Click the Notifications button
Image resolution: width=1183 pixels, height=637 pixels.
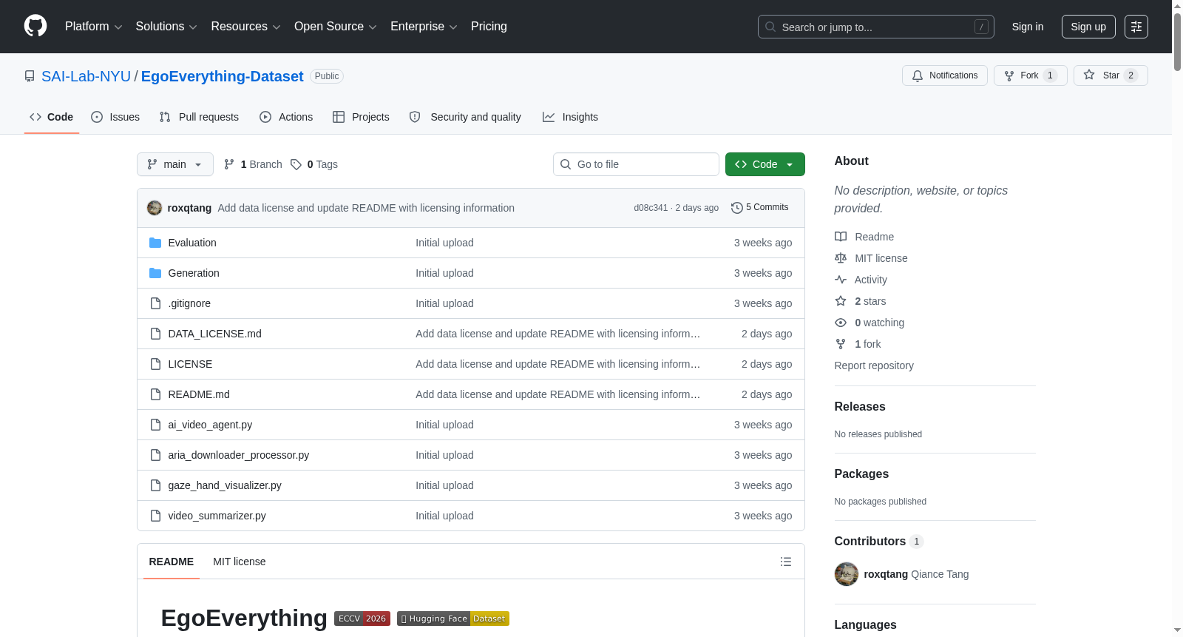coord(945,75)
